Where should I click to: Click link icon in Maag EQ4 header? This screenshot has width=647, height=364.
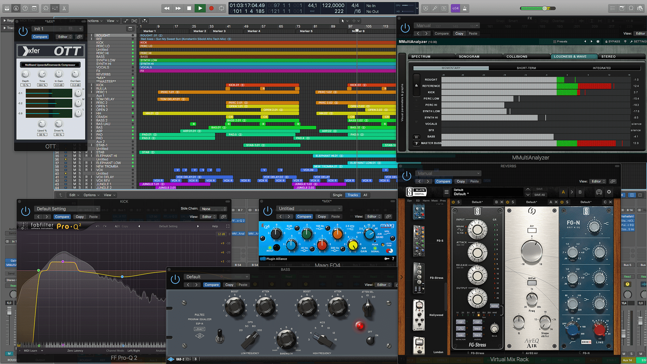point(388,216)
